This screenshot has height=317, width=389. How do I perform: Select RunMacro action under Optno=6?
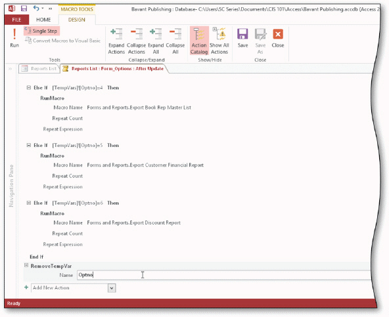pos(52,213)
